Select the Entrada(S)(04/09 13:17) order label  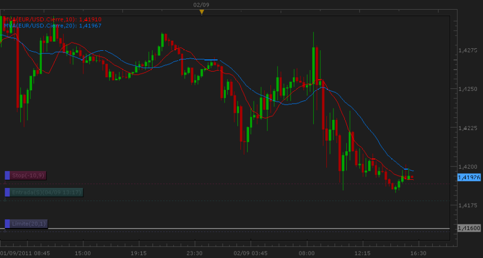[x=46, y=192]
